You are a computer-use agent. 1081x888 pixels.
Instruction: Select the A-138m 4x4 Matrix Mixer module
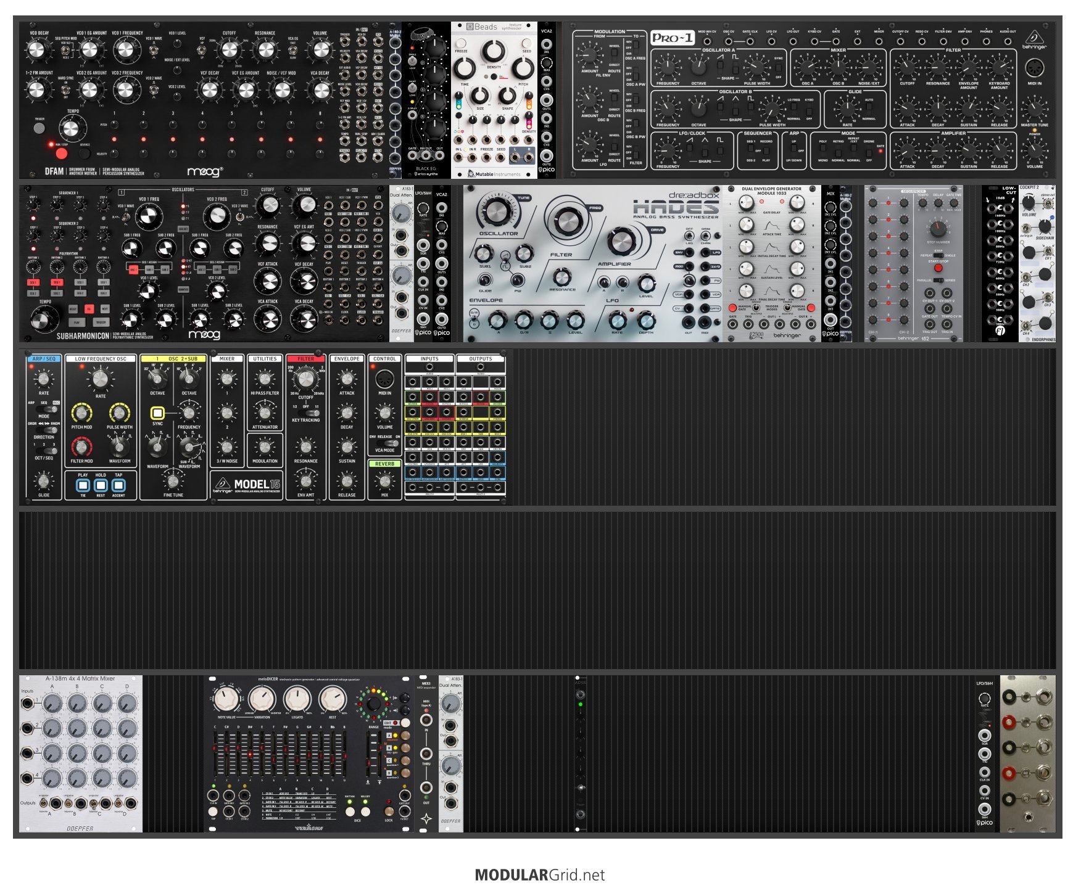[x=81, y=754]
